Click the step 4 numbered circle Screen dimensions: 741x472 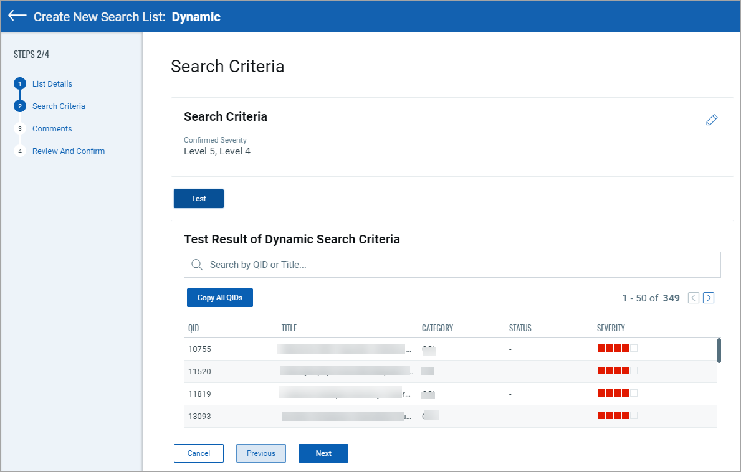pyautogui.click(x=19, y=151)
